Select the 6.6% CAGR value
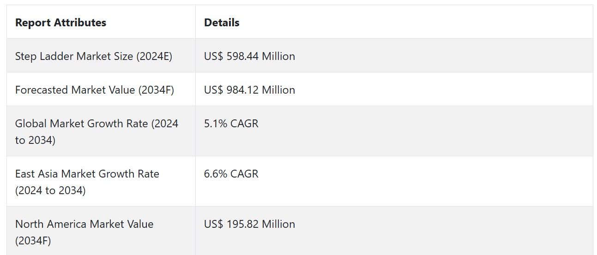Image resolution: width=597 pixels, height=255 pixels. pyautogui.click(x=231, y=174)
